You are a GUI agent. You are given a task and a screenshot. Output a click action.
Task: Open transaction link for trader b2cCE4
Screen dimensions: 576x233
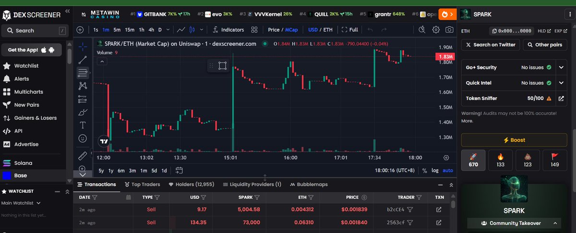(438, 210)
